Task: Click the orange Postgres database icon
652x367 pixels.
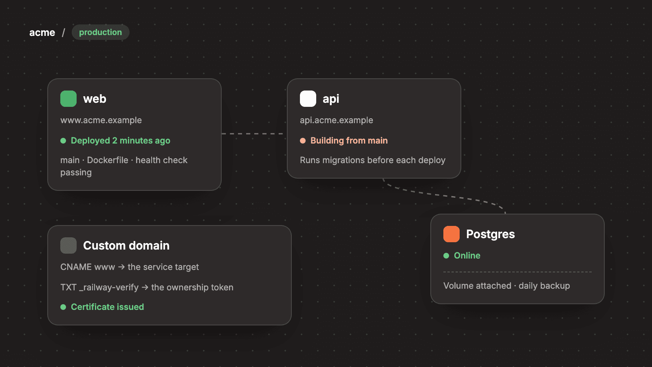Action: [x=452, y=234]
